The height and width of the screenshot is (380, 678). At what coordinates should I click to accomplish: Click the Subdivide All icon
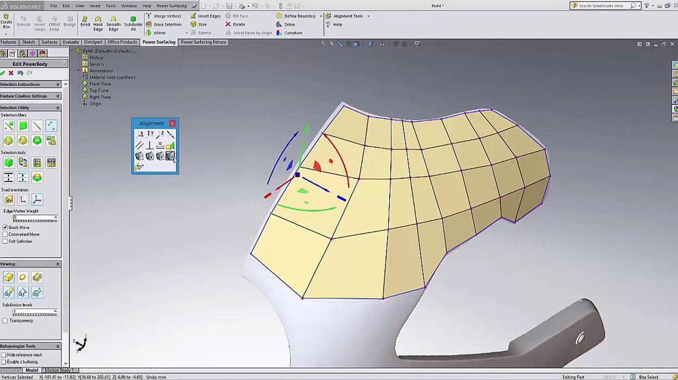click(133, 18)
